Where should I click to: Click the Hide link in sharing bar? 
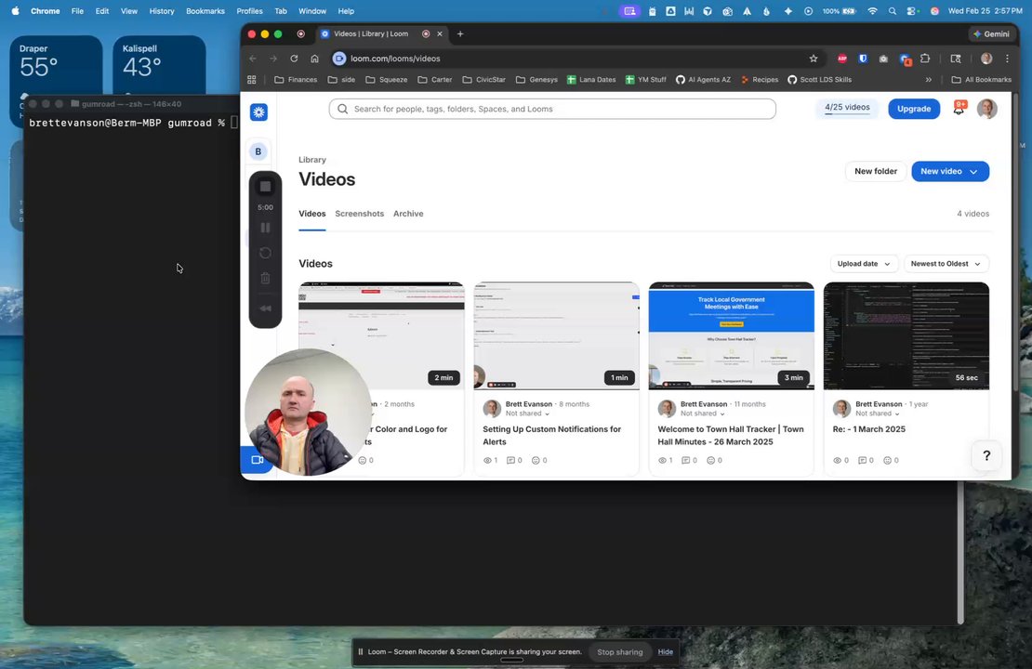point(666,652)
